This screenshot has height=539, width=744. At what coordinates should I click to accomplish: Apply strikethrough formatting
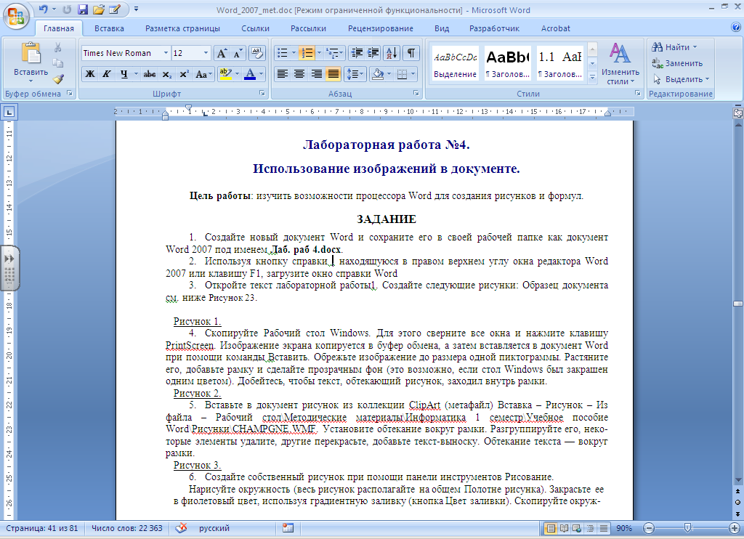(x=150, y=74)
